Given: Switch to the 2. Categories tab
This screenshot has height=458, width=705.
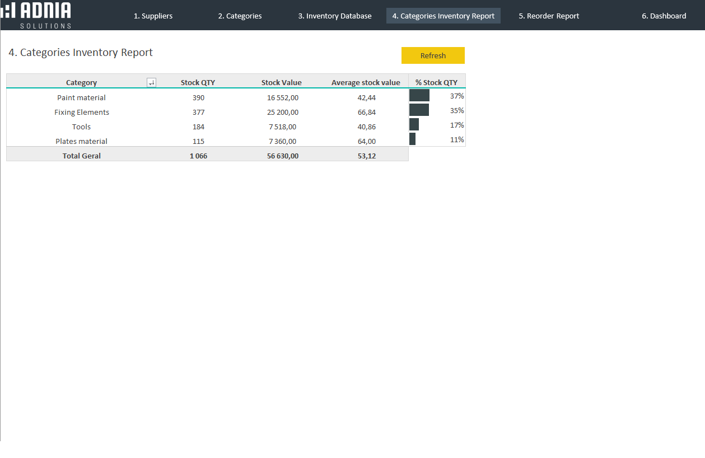Looking at the screenshot, I should [240, 16].
